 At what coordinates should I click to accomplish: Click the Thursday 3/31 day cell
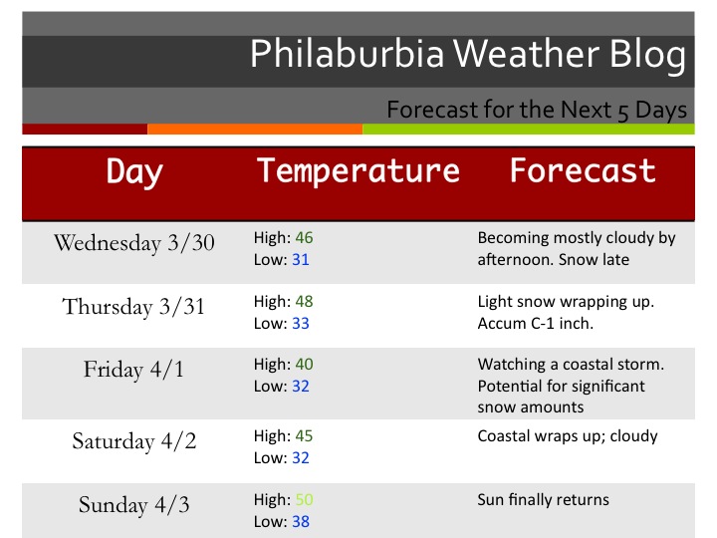coord(133,307)
